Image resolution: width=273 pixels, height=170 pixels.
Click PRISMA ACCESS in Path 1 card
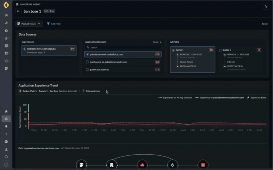coord(188,66)
